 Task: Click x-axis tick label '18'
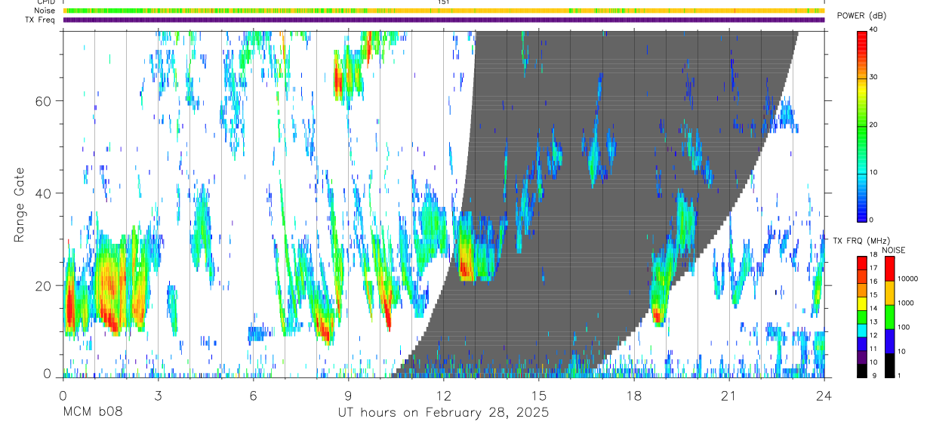[633, 396]
